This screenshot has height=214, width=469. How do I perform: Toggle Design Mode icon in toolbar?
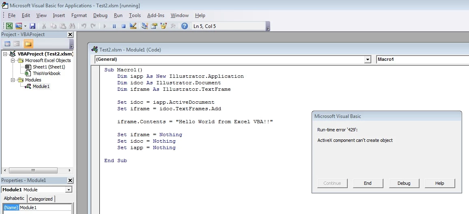[133, 26]
